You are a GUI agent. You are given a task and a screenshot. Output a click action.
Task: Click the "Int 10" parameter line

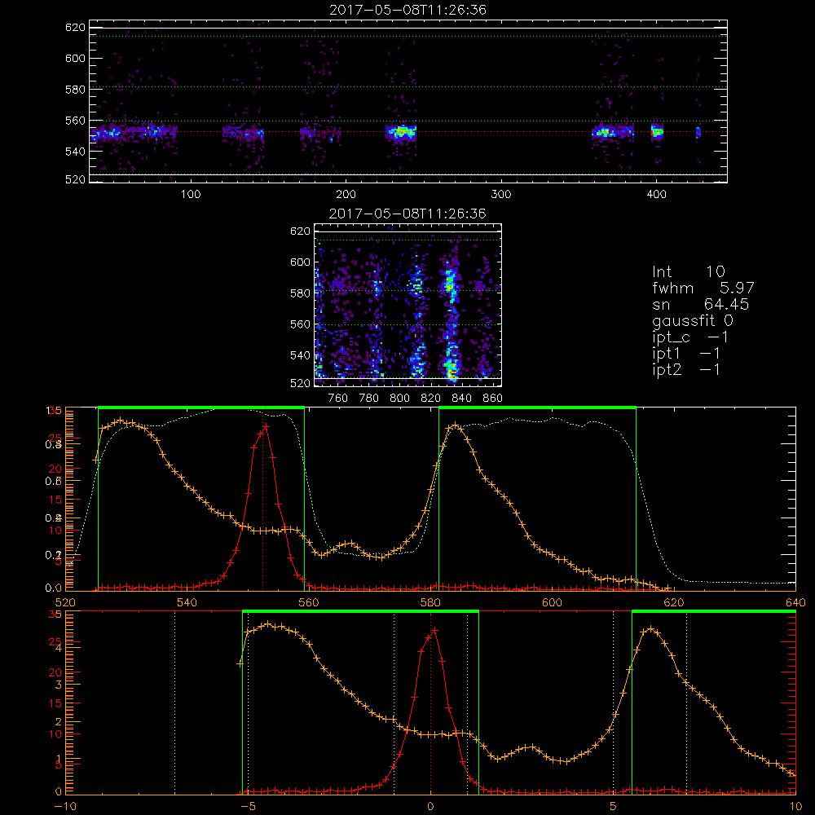point(689,271)
